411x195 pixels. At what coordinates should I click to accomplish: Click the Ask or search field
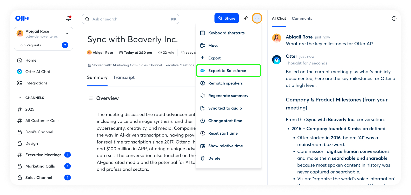pyautogui.click(x=130, y=19)
